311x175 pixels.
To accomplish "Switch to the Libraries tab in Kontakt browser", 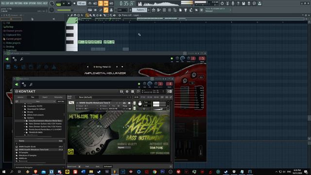I will (x=20, y=97).
